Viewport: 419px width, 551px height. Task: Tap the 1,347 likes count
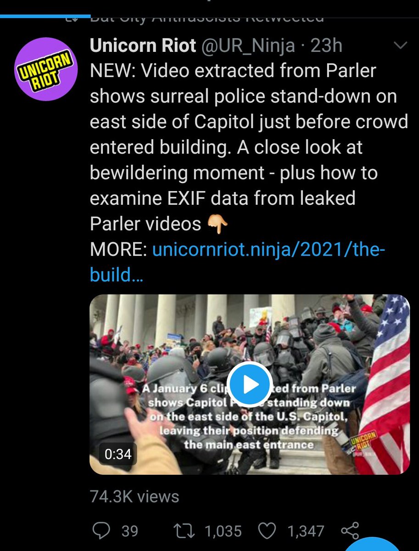306,531
